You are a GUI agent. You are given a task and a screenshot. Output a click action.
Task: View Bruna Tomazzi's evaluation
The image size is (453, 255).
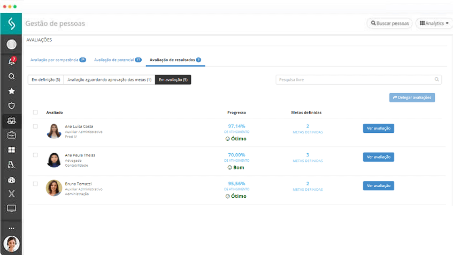tap(378, 186)
